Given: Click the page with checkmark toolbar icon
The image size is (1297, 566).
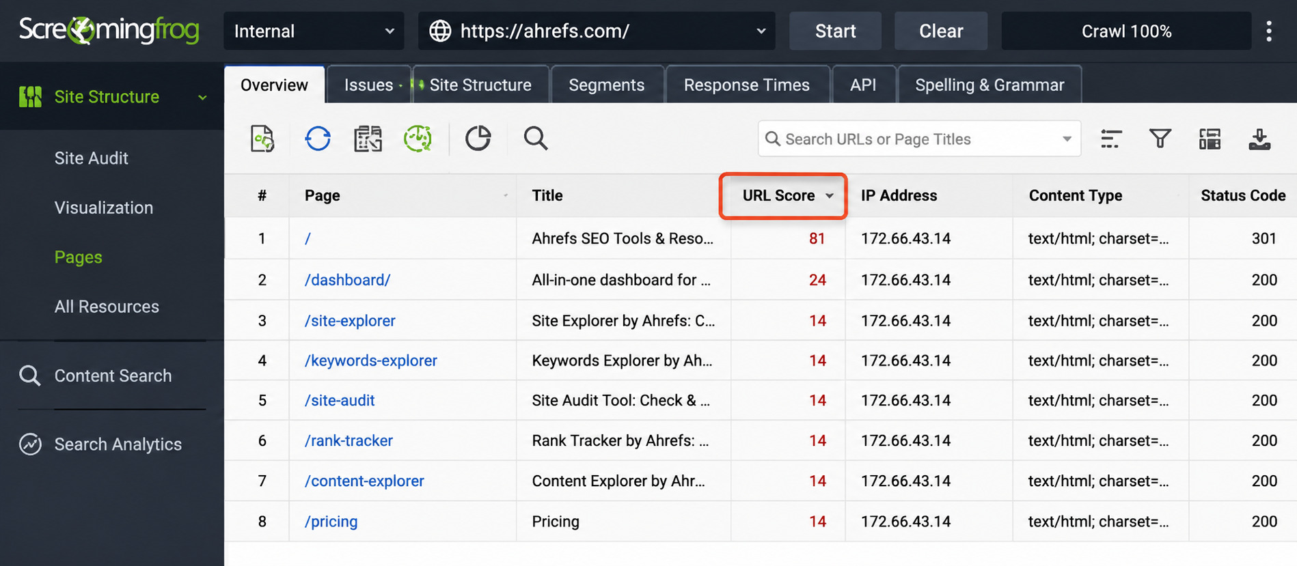Looking at the screenshot, I should tap(262, 139).
